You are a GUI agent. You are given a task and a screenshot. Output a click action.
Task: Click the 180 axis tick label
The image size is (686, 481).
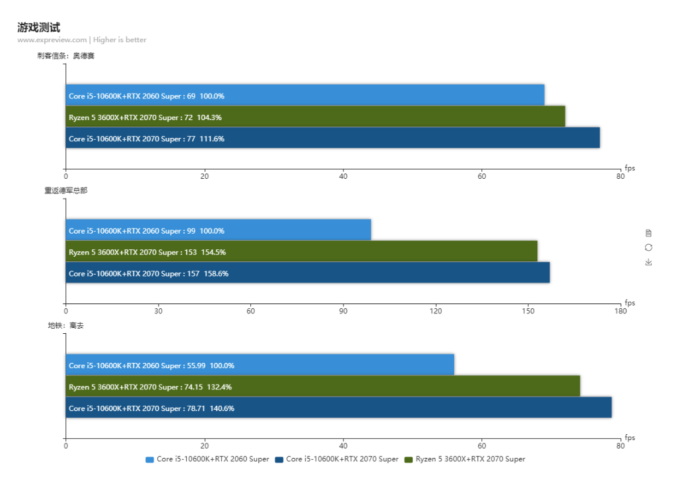click(621, 311)
